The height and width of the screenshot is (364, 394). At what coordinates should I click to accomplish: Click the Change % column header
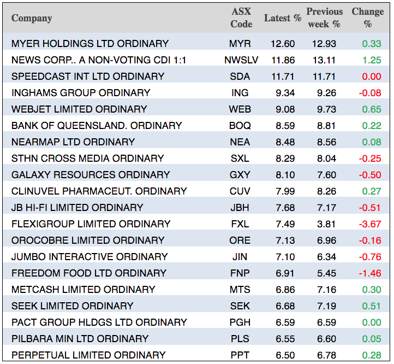(367, 18)
